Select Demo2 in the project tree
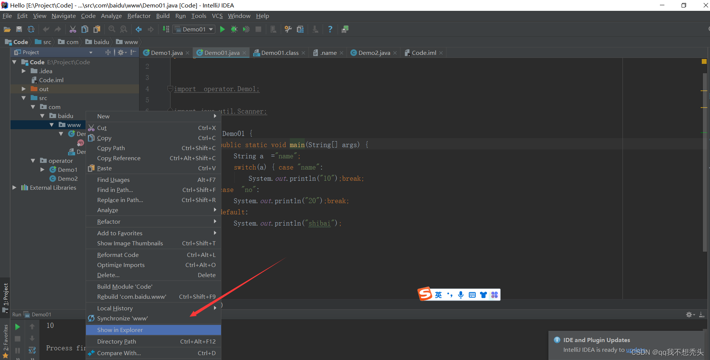This screenshot has width=710, height=360. pos(68,179)
